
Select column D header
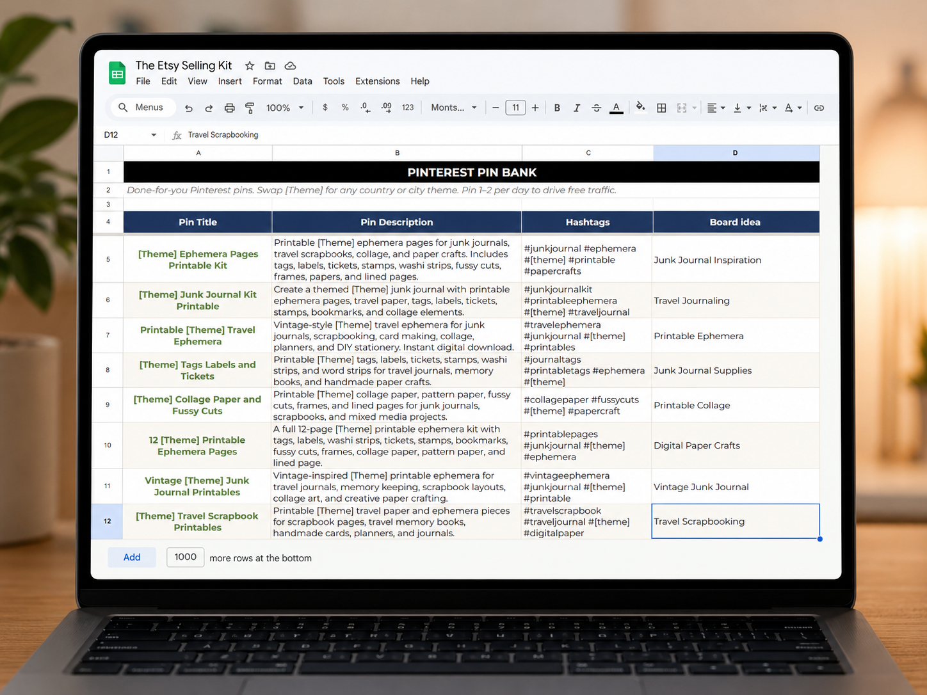(x=736, y=153)
